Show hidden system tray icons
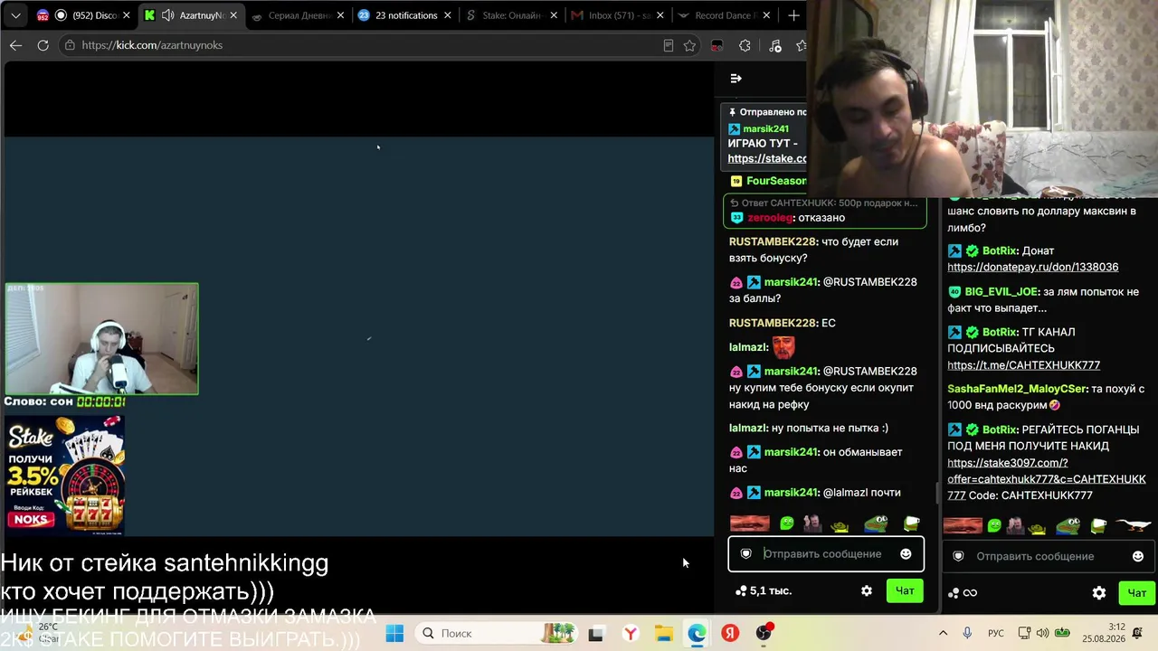The width and height of the screenshot is (1158, 651). 943,633
